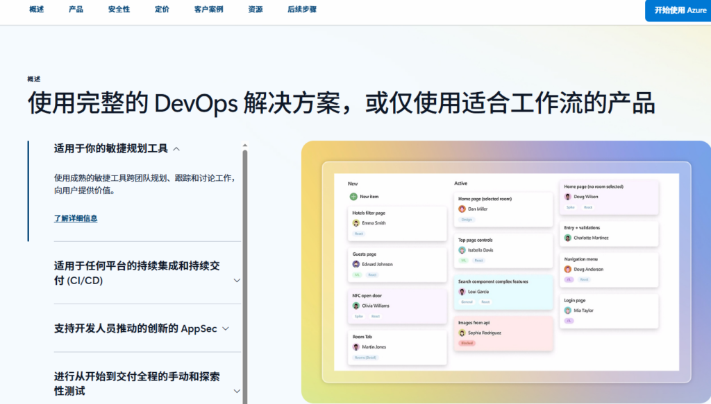Select the 定价 navigation tab
The height and width of the screenshot is (404, 711).
[162, 9]
